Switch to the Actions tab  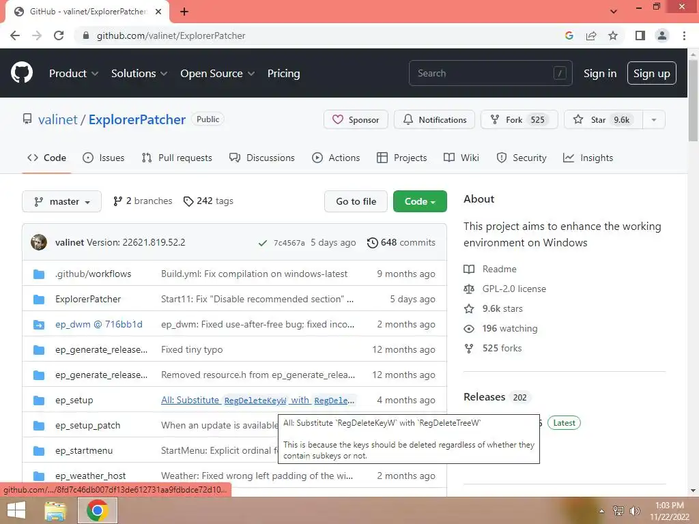(x=336, y=158)
